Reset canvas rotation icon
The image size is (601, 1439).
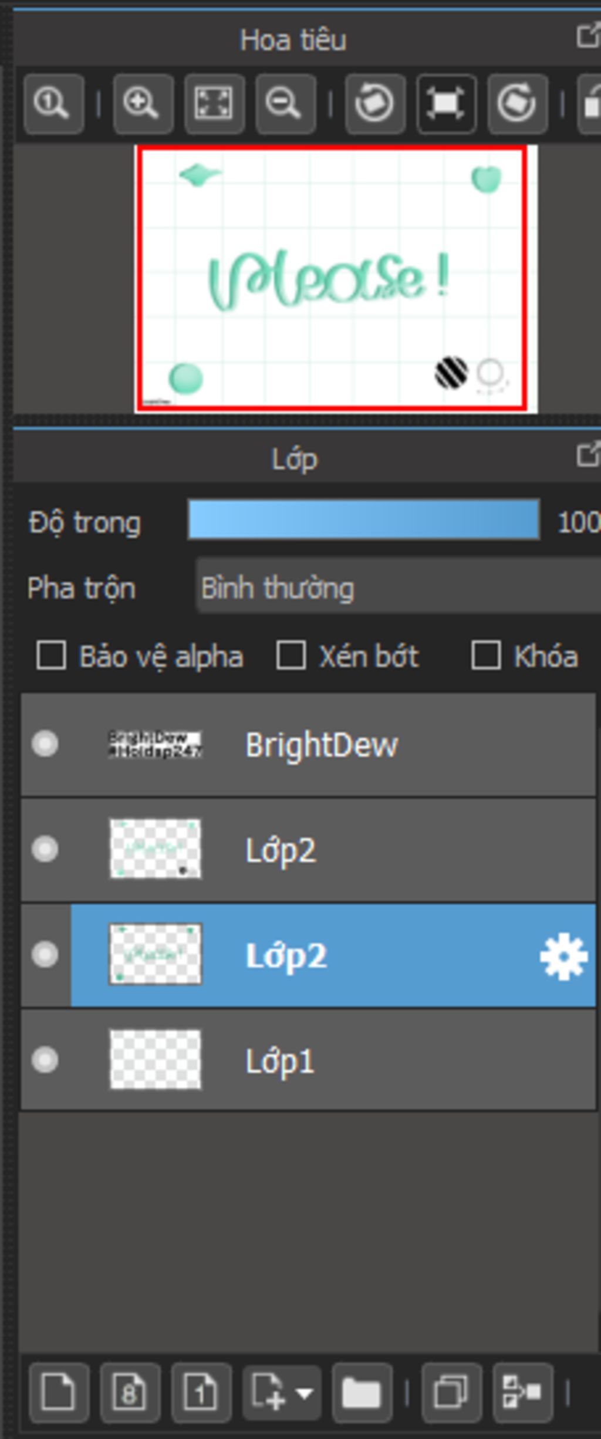[446, 104]
